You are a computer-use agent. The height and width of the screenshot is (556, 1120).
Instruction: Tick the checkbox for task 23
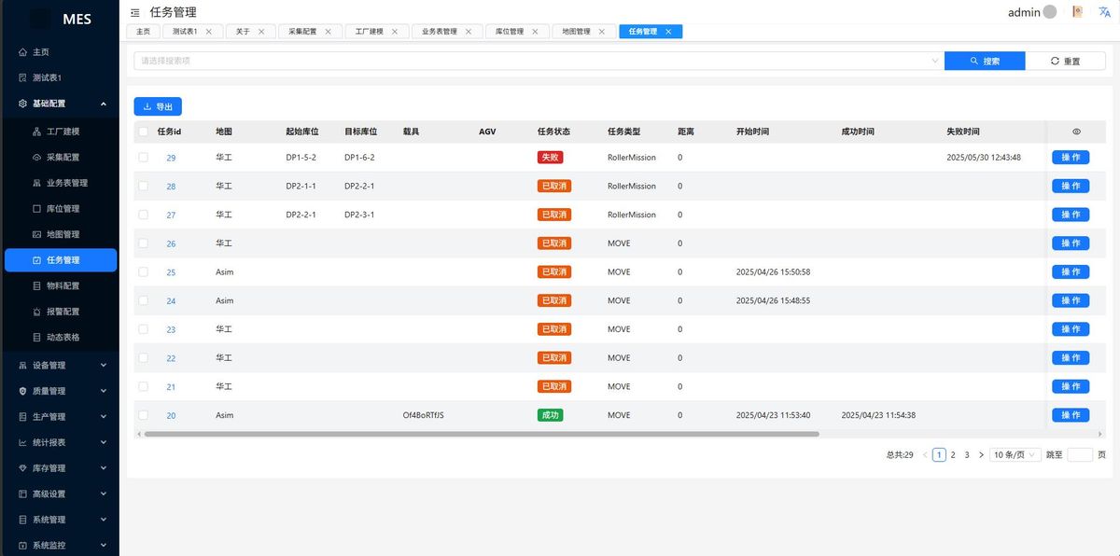pyautogui.click(x=143, y=329)
